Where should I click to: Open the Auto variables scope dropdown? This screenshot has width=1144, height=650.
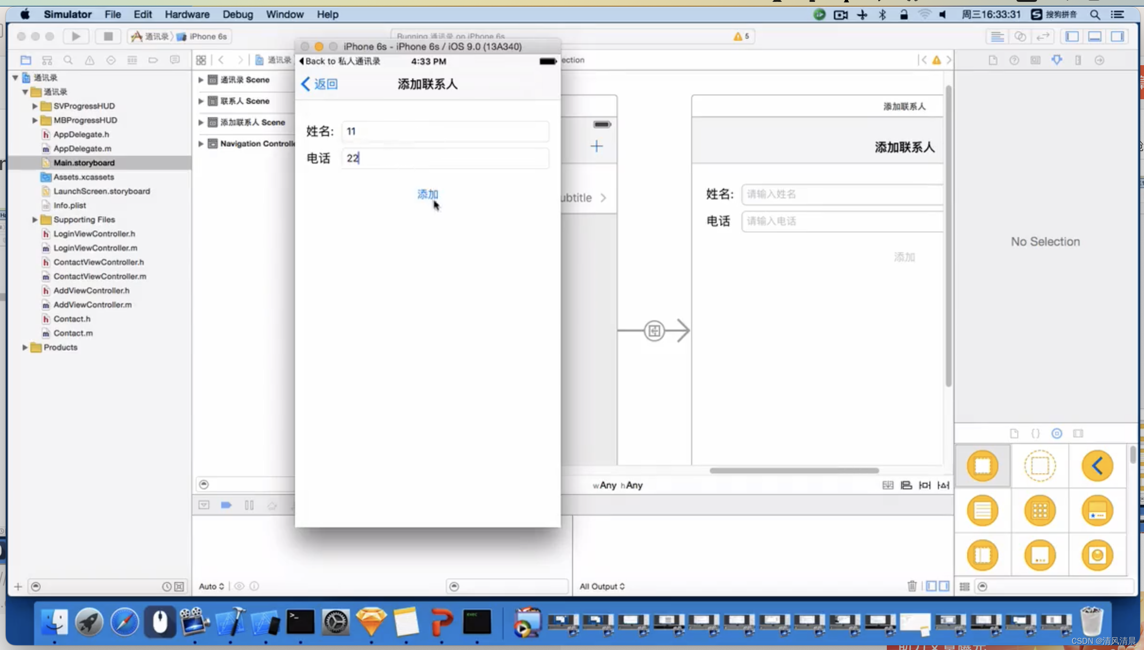pyautogui.click(x=211, y=586)
